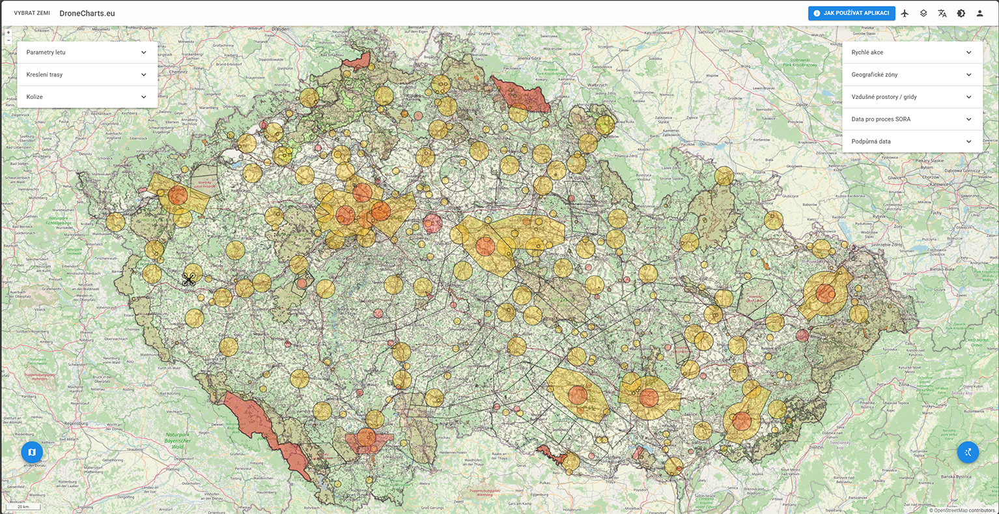
Task: Open the map layers icon
Action: click(923, 13)
